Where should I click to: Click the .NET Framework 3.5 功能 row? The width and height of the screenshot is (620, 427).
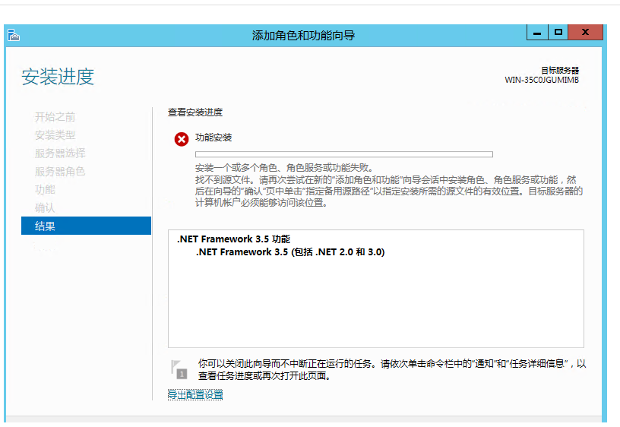coord(234,239)
